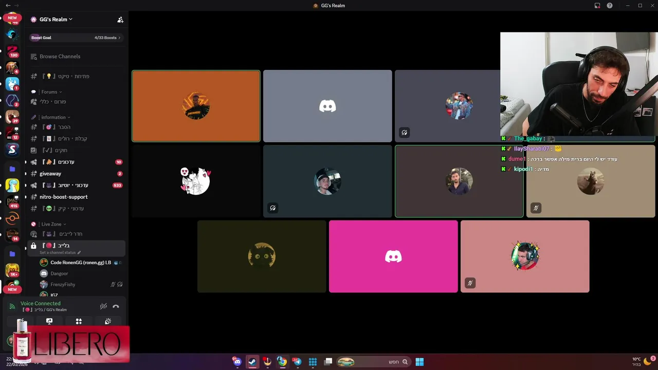The image size is (658, 370).
Task: Start an activity from the voice panel
Action: [x=79, y=321]
